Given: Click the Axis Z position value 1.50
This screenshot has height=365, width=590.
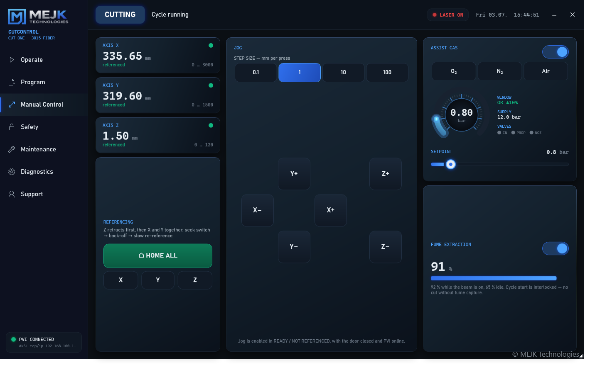Looking at the screenshot, I should (x=116, y=136).
